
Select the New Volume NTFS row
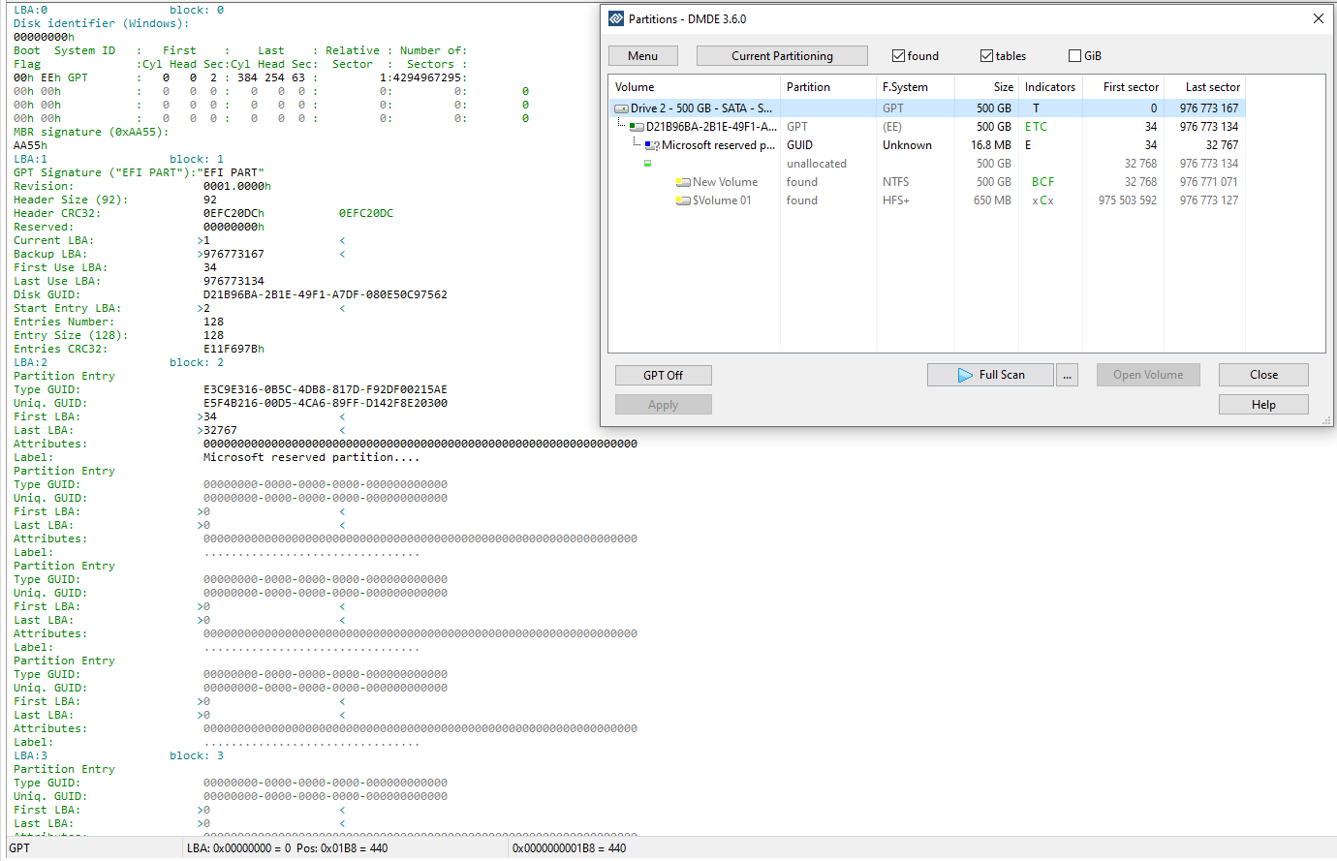click(927, 182)
